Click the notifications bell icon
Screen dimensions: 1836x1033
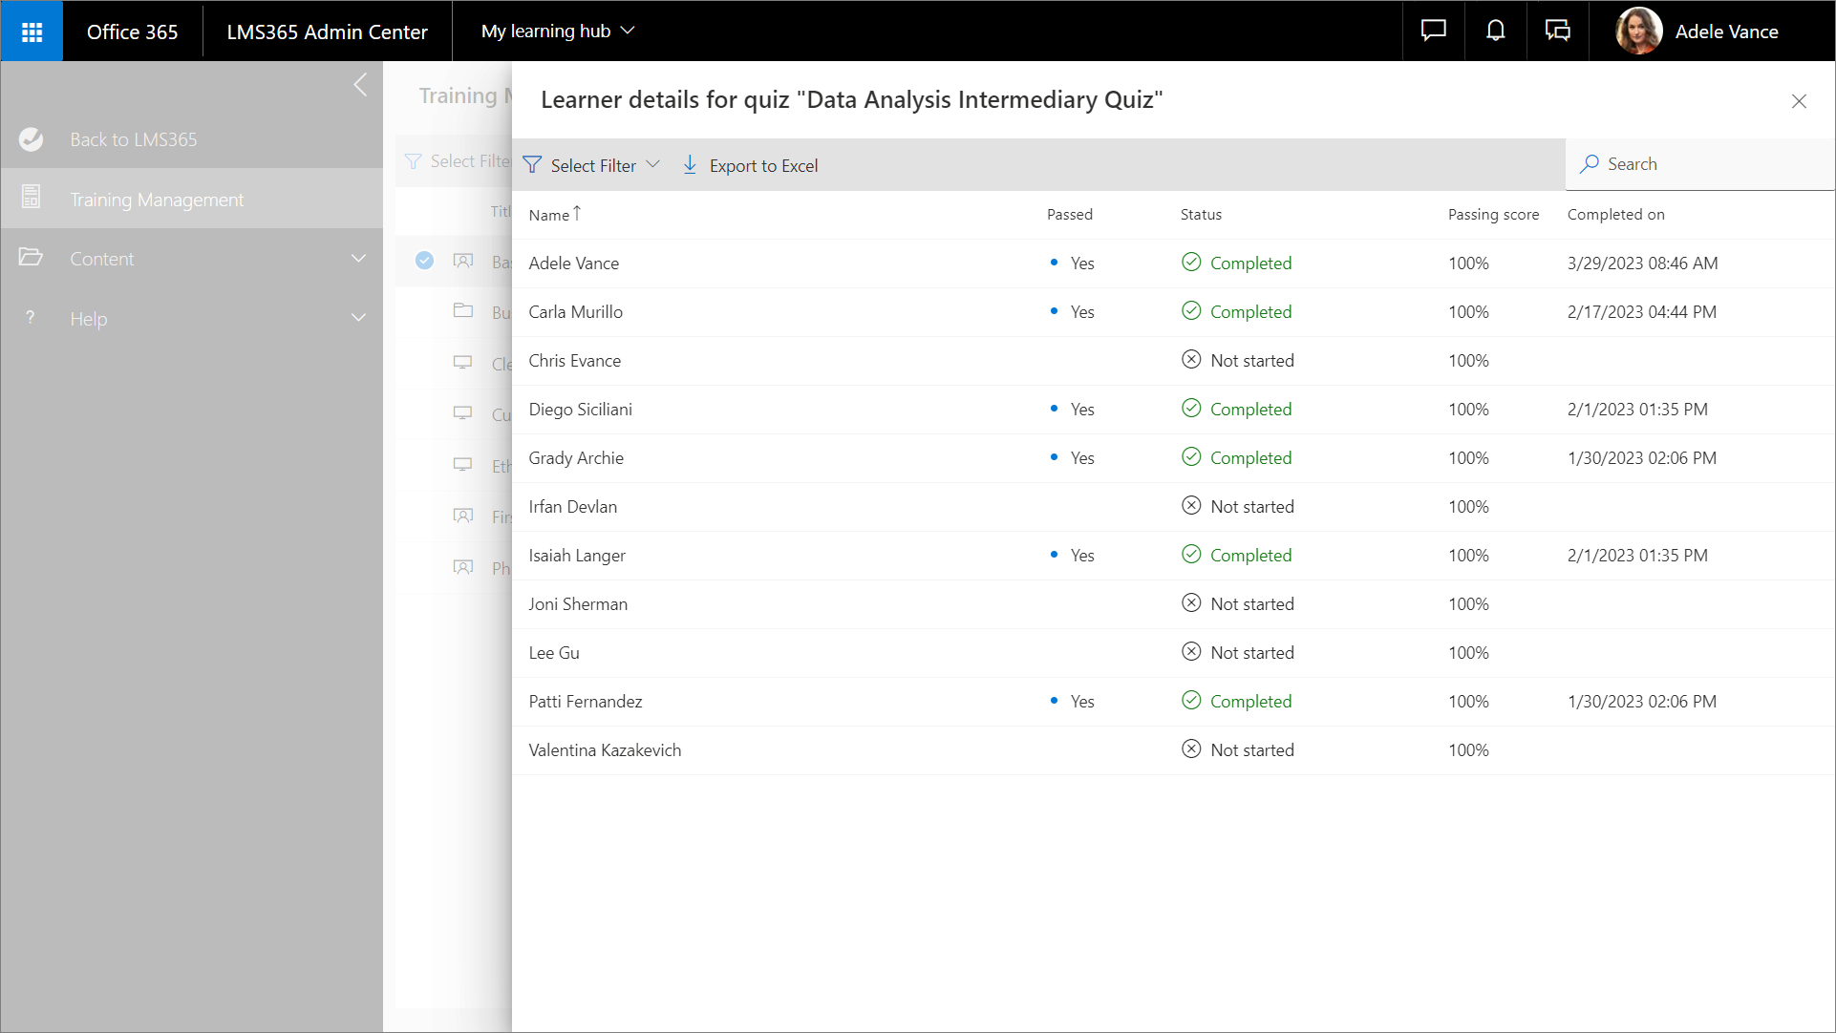[x=1495, y=32]
